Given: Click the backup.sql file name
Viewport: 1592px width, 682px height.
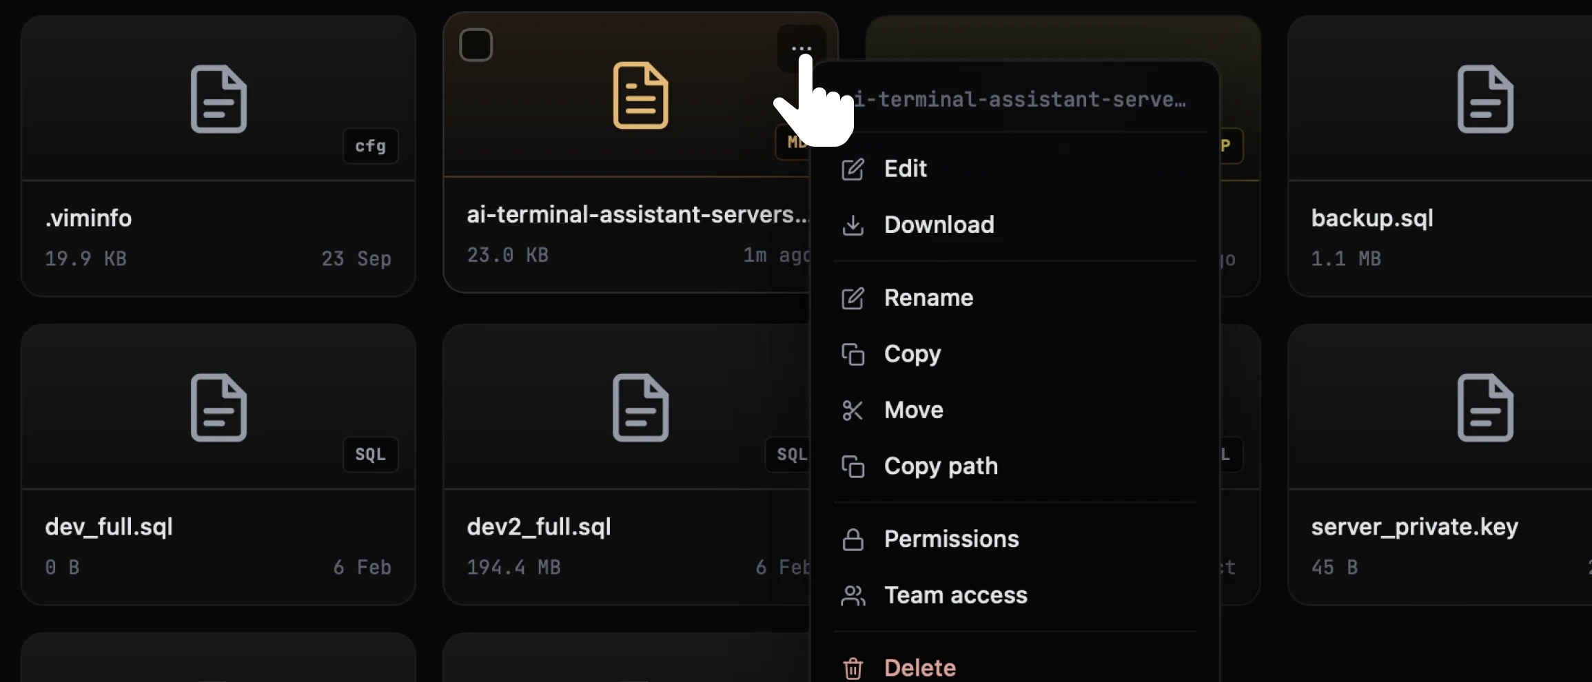Looking at the screenshot, I should tap(1372, 218).
